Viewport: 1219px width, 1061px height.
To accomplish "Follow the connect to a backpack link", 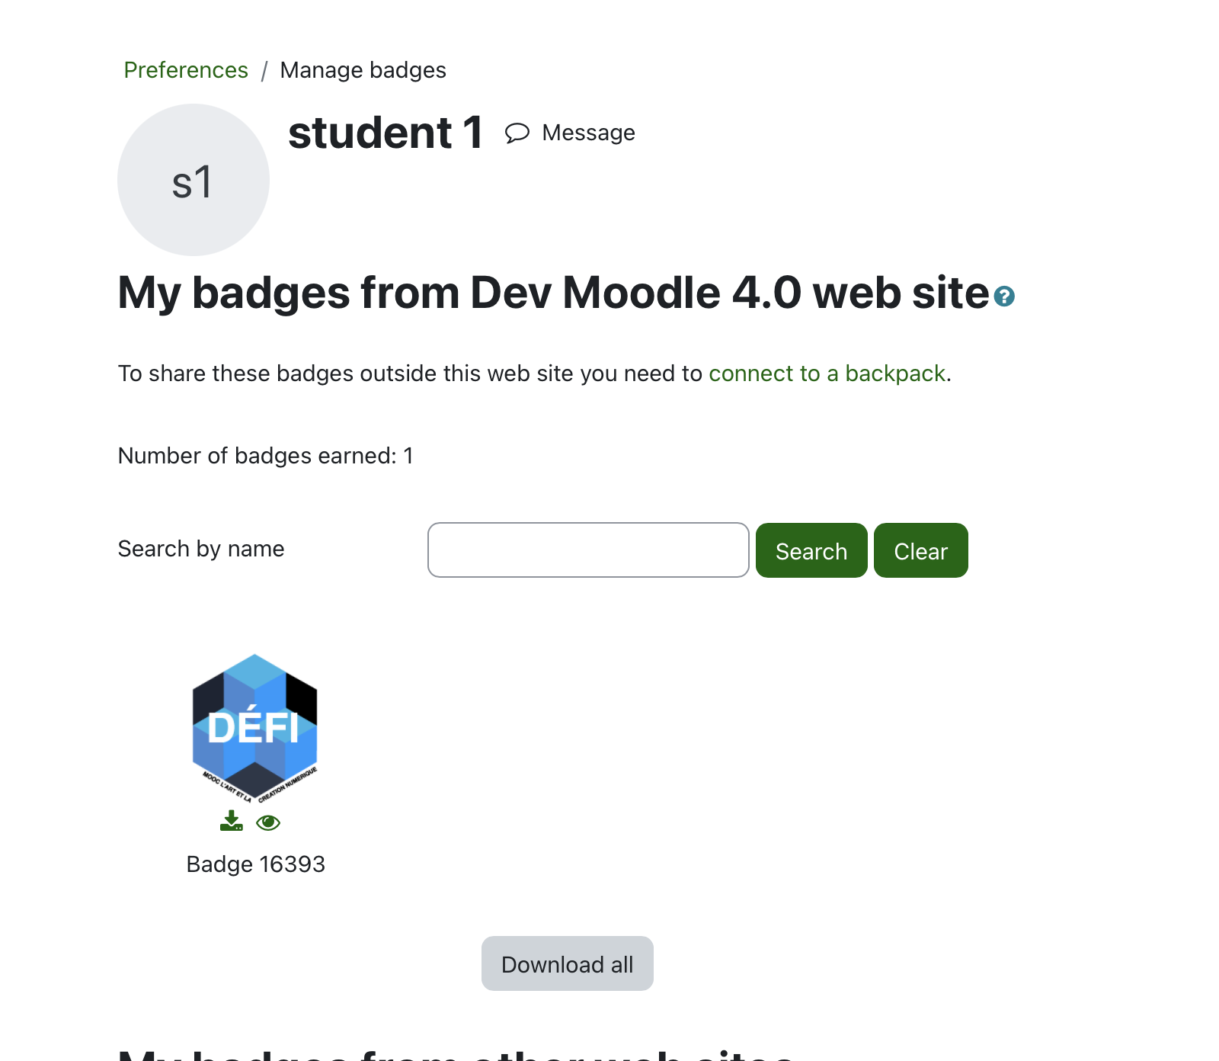I will 827,373.
